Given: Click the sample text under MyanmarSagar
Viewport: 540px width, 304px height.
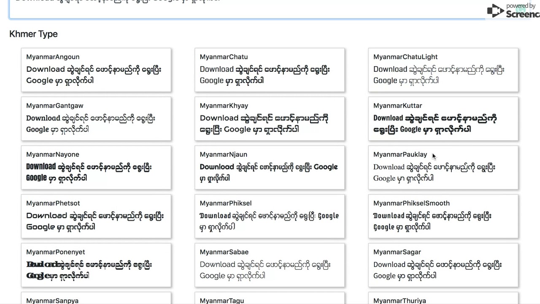Looking at the screenshot, I should pos(438,270).
